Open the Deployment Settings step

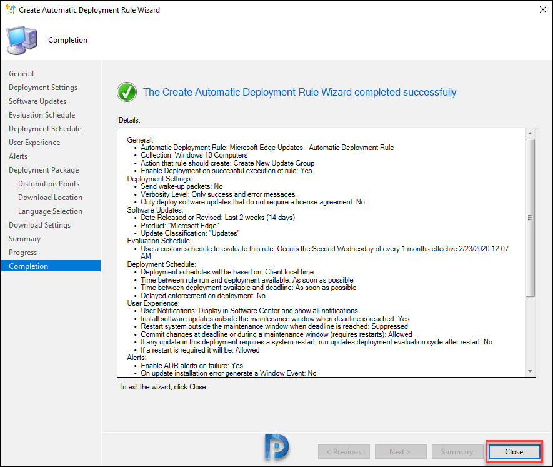pos(43,87)
